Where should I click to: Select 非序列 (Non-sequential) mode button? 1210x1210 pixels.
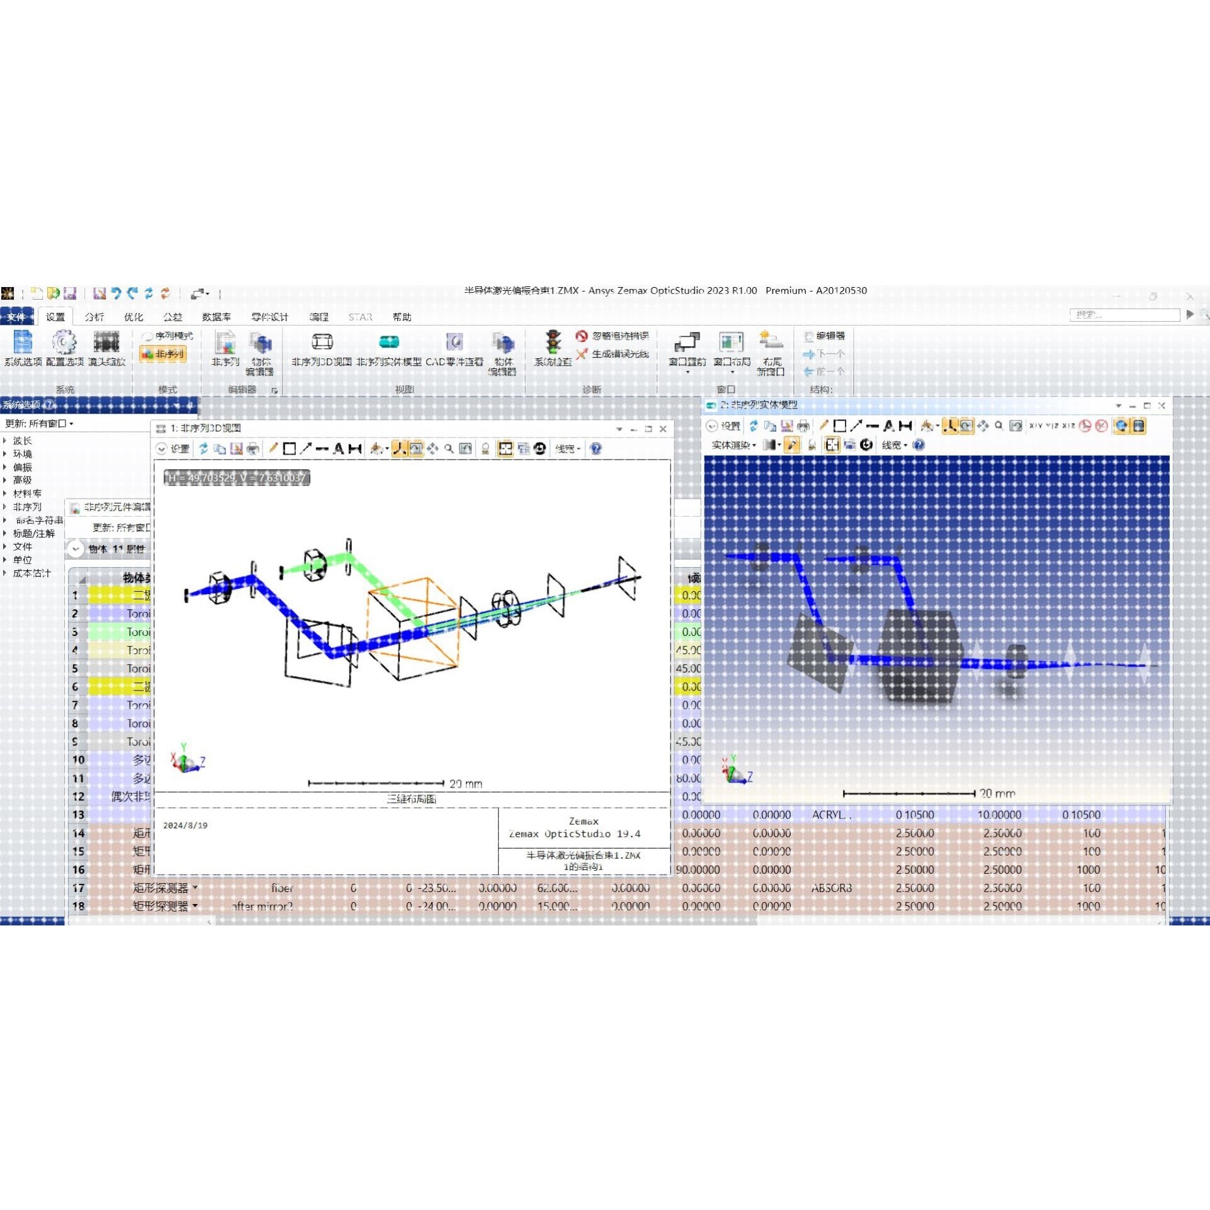(162, 354)
